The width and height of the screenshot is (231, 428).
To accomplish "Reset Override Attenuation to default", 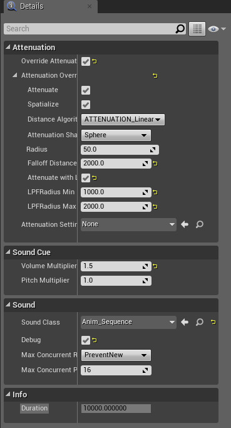I will [x=95, y=61].
